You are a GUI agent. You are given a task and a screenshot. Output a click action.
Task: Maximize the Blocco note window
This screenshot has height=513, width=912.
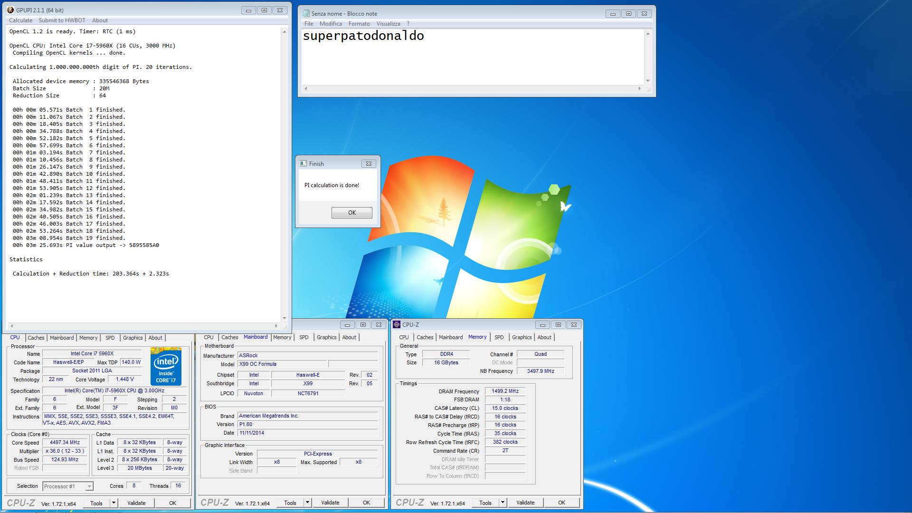click(628, 14)
